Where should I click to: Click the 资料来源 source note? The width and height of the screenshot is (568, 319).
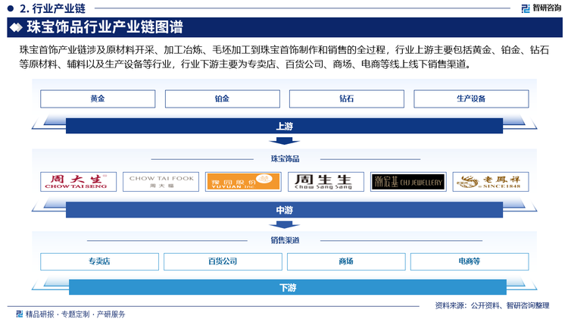(x=492, y=305)
